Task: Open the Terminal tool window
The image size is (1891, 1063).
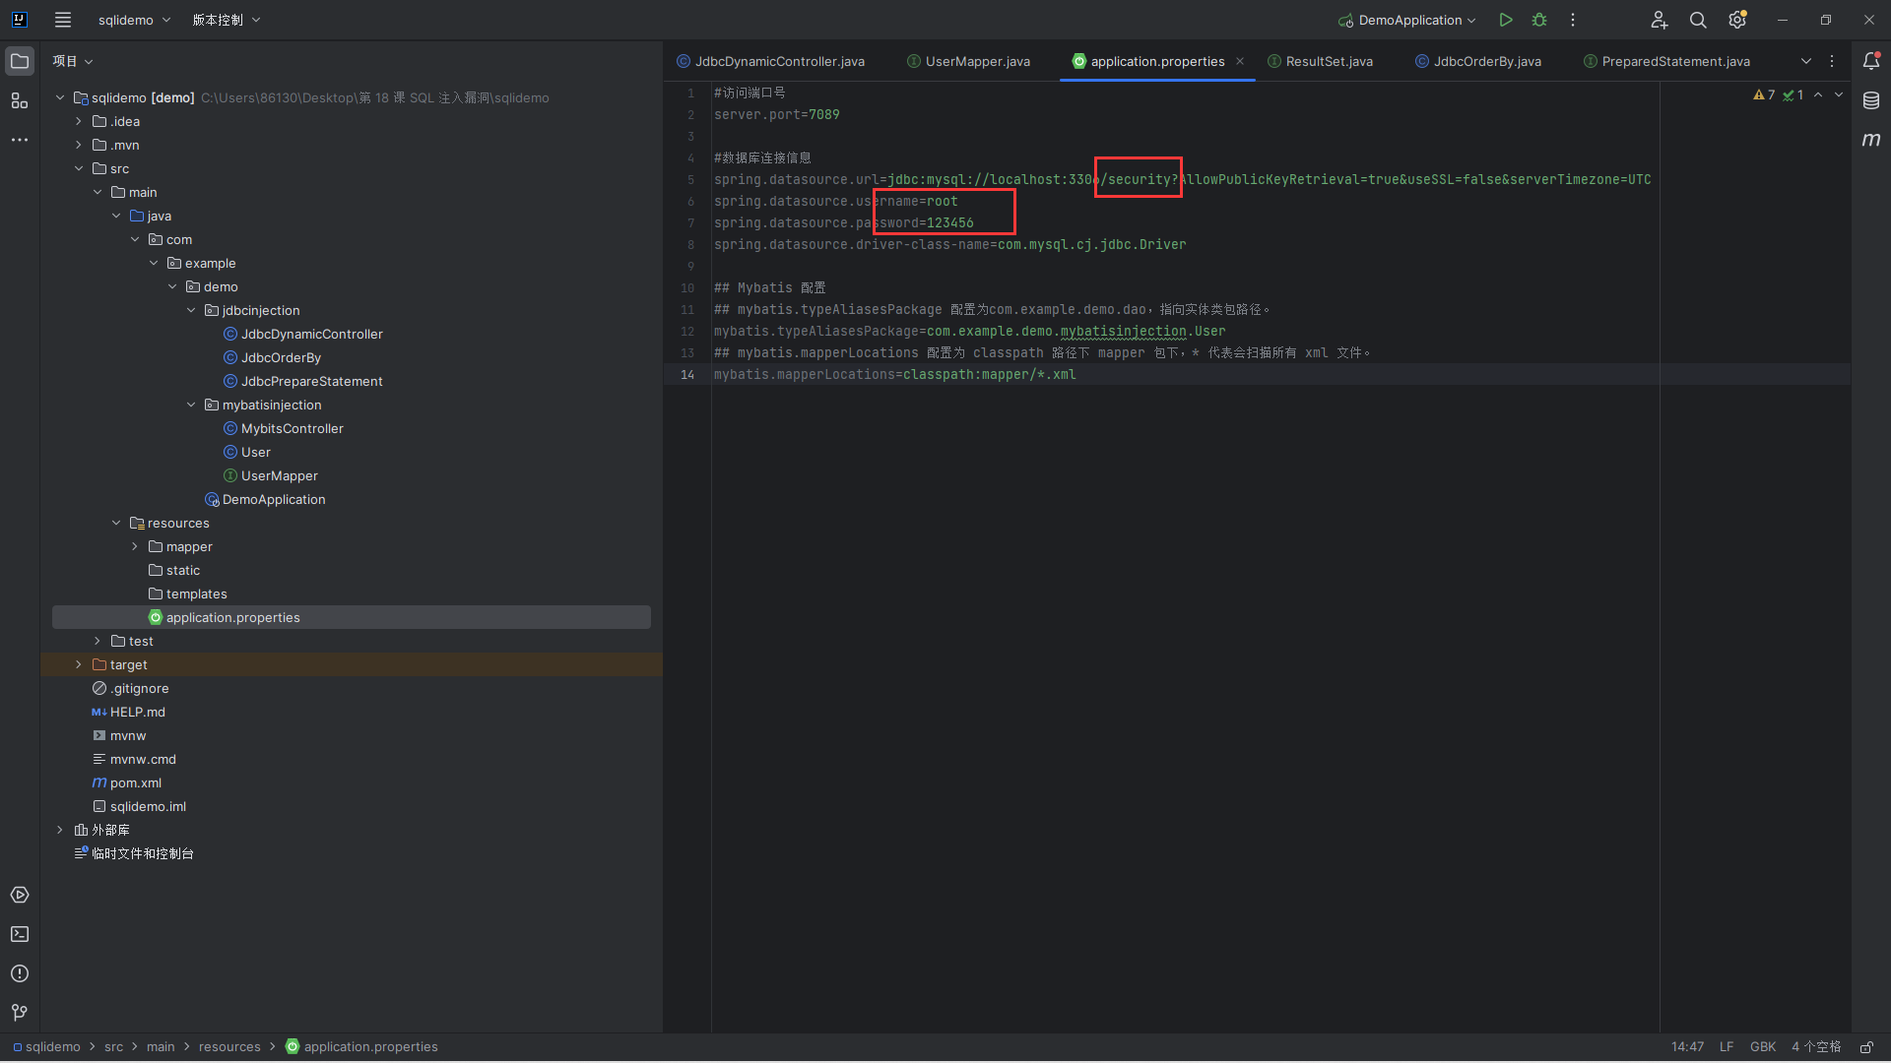Action: [x=20, y=934]
